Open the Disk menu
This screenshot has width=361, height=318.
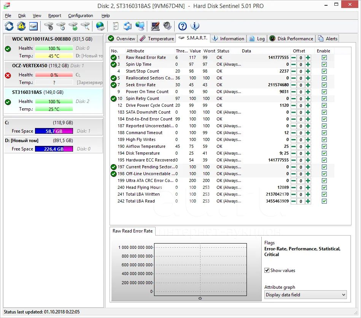[22, 16]
